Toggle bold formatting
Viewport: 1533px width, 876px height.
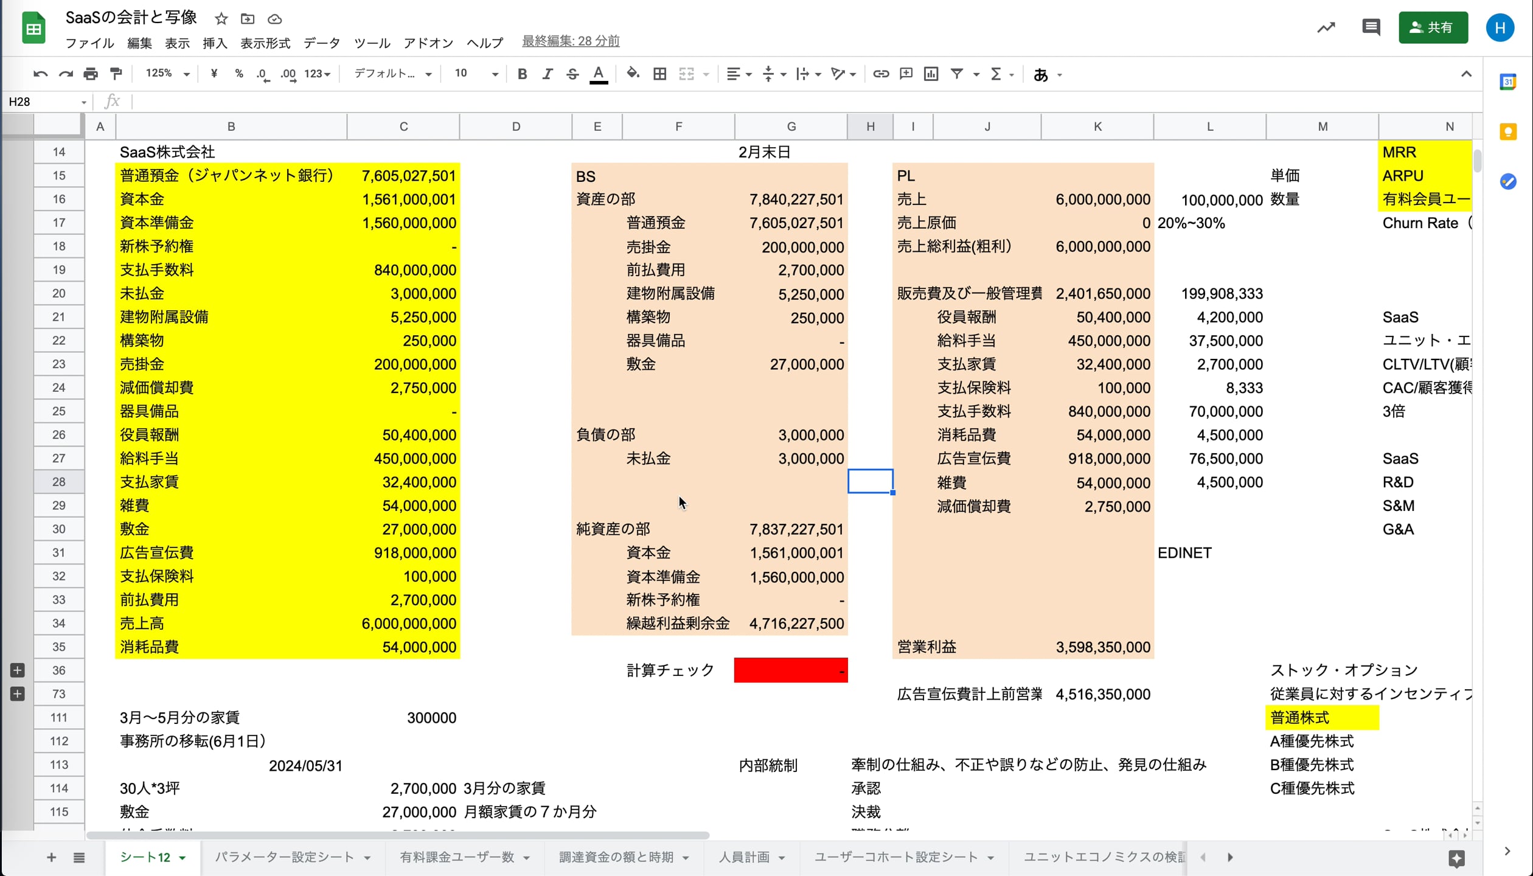coord(522,74)
